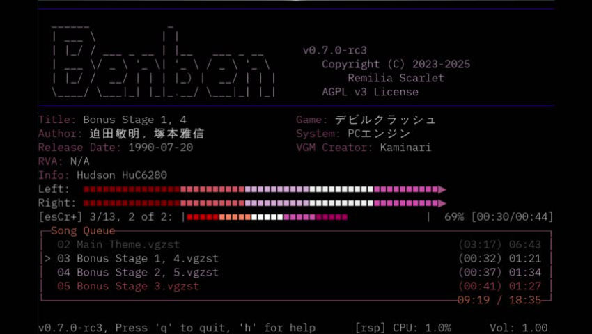The height and width of the screenshot is (334, 592).
Task: Click the Left channel VU meter bar
Action: coord(265,189)
